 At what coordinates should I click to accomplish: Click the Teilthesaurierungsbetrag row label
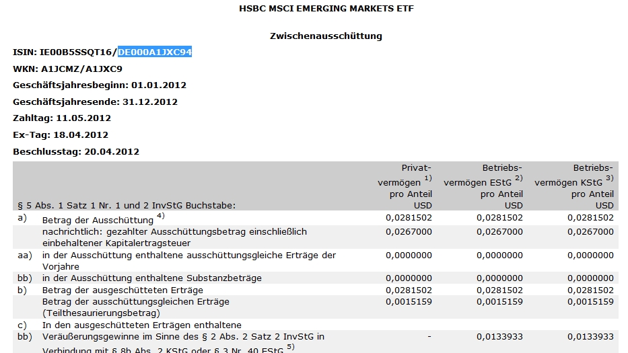(x=136, y=307)
